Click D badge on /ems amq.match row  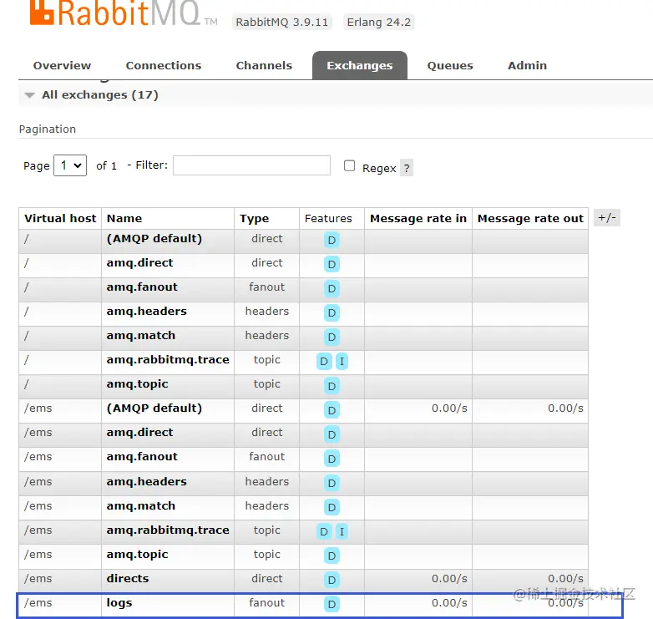(x=332, y=507)
